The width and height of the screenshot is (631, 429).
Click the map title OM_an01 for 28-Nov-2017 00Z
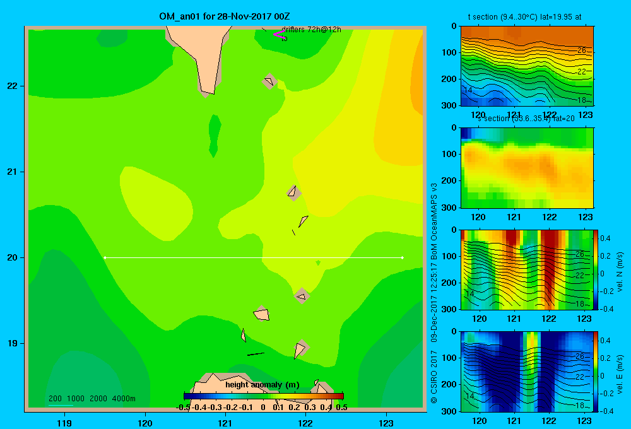click(x=225, y=17)
